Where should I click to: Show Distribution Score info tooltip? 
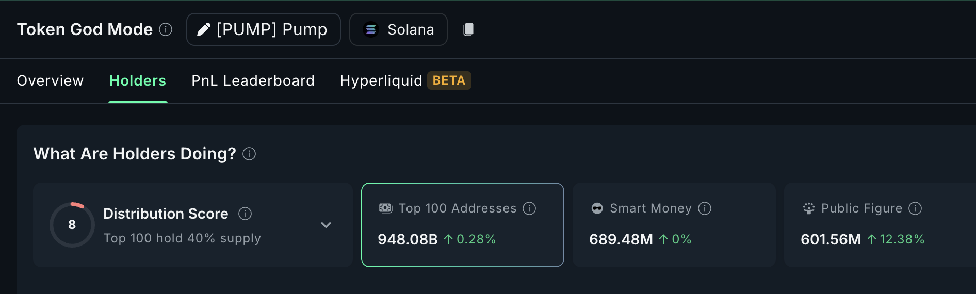pyautogui.click(x=245, y=214)
